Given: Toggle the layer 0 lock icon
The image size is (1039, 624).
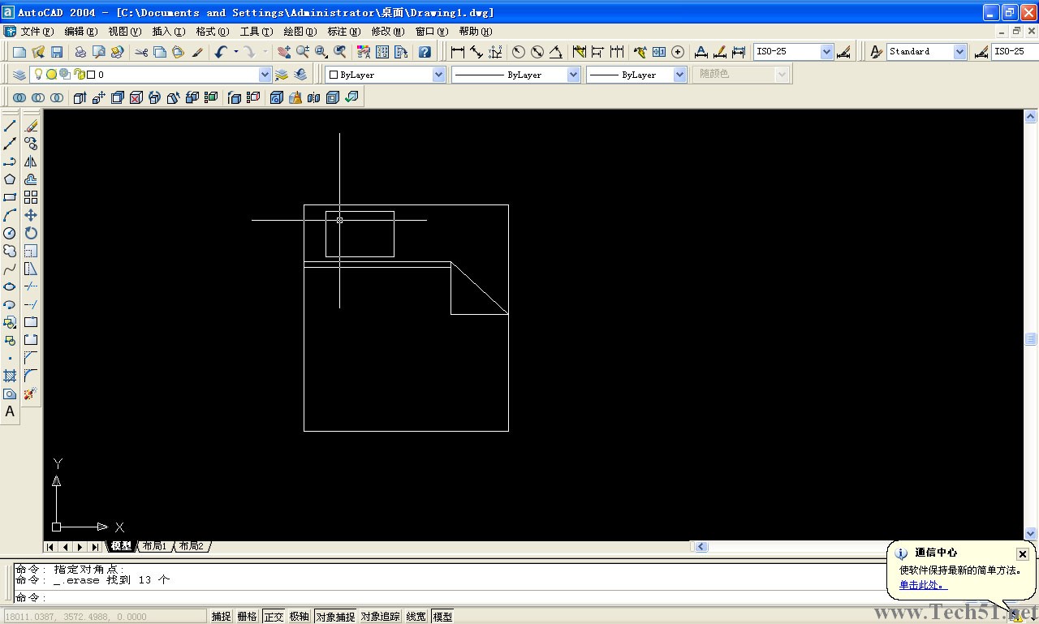Looking at the screenshot, I should click(x=79, y=74).
